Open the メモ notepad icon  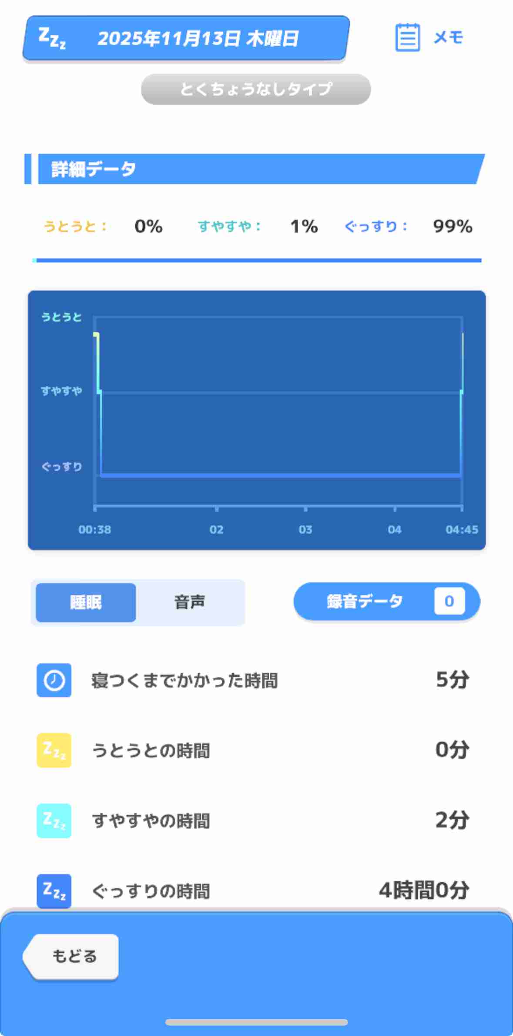click(407, 38)
